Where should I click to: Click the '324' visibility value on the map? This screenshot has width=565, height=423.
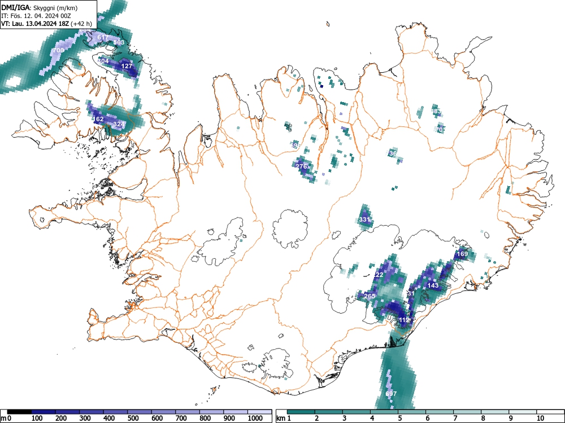(119, 125)
